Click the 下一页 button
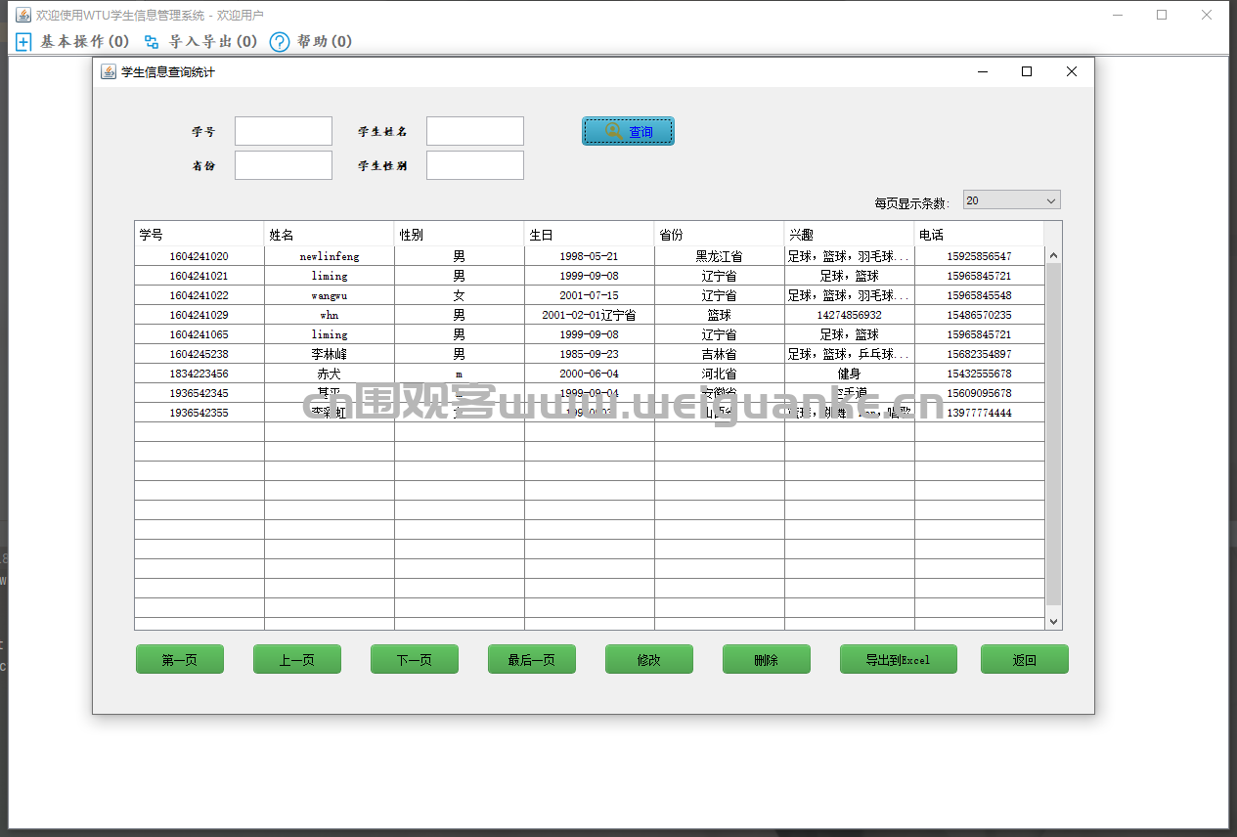The height and width of the screenshot is (837, 1237). coord(415,660)
